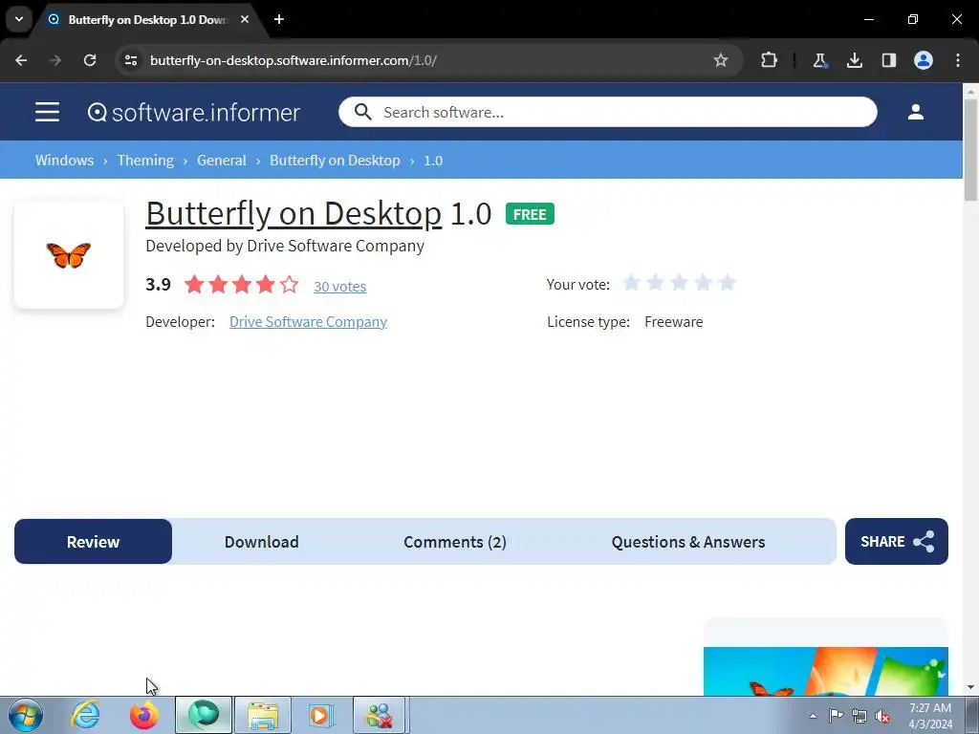The width and height of the screenshot is (979, 734).
Task: Rate five stars in Your vote
Action: tap(727, 283)
